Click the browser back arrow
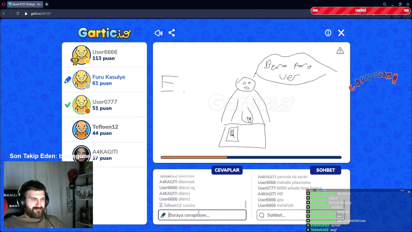Image resolution: width=412 pixels, height=232 pixels. (4, 14)
